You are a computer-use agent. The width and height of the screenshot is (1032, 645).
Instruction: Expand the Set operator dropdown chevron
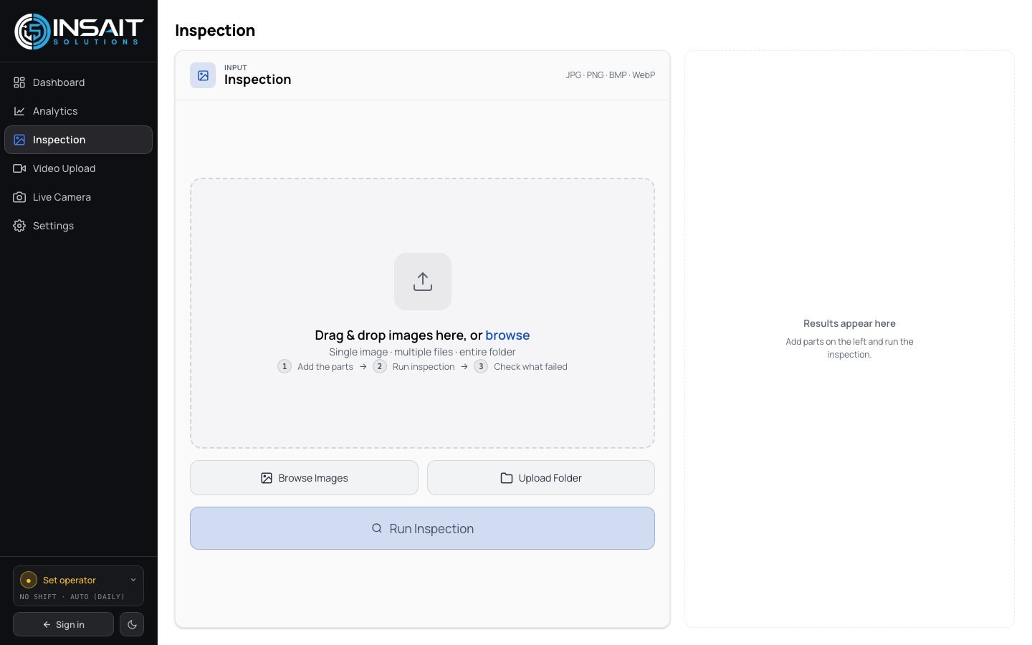pyautogui.click(x=133, y=580)
